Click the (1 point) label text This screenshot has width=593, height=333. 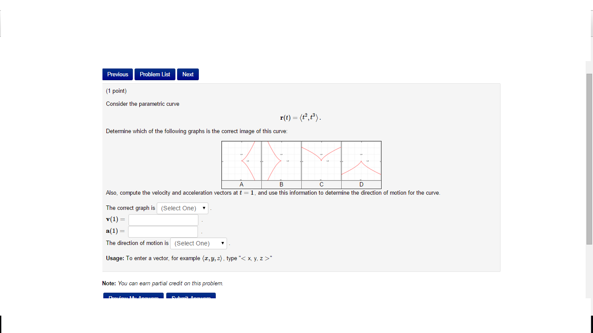[x=116, y=91]
